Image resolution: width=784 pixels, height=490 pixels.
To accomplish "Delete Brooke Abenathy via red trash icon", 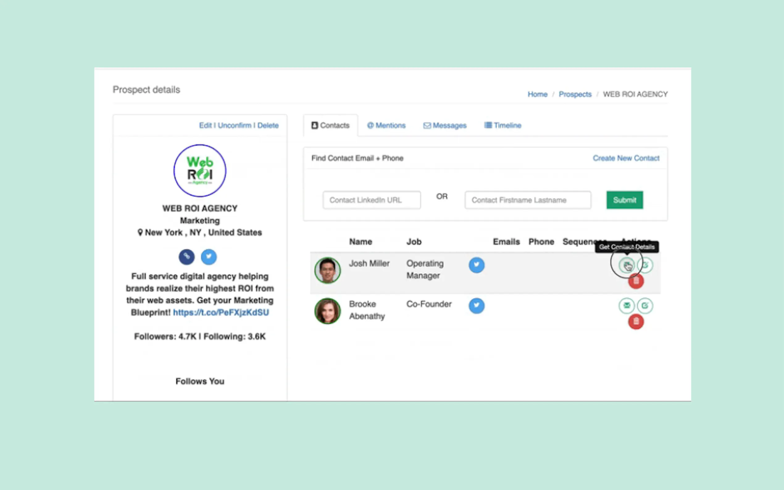I will coord(636,322).
